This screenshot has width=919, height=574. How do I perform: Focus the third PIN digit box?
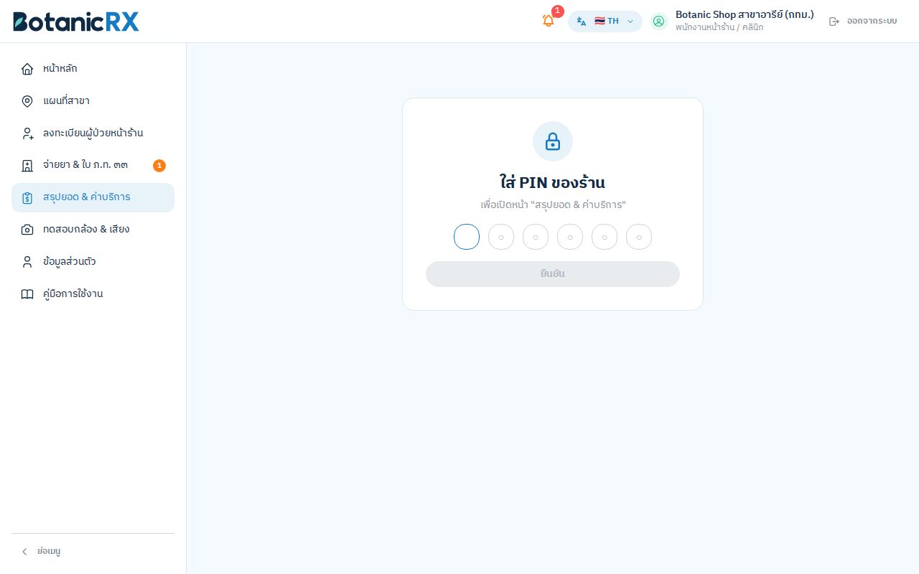[x=536, y=237]
